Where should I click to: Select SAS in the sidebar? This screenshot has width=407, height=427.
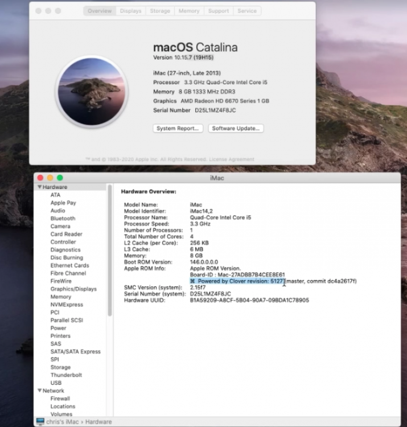click(x=56, y=344)
